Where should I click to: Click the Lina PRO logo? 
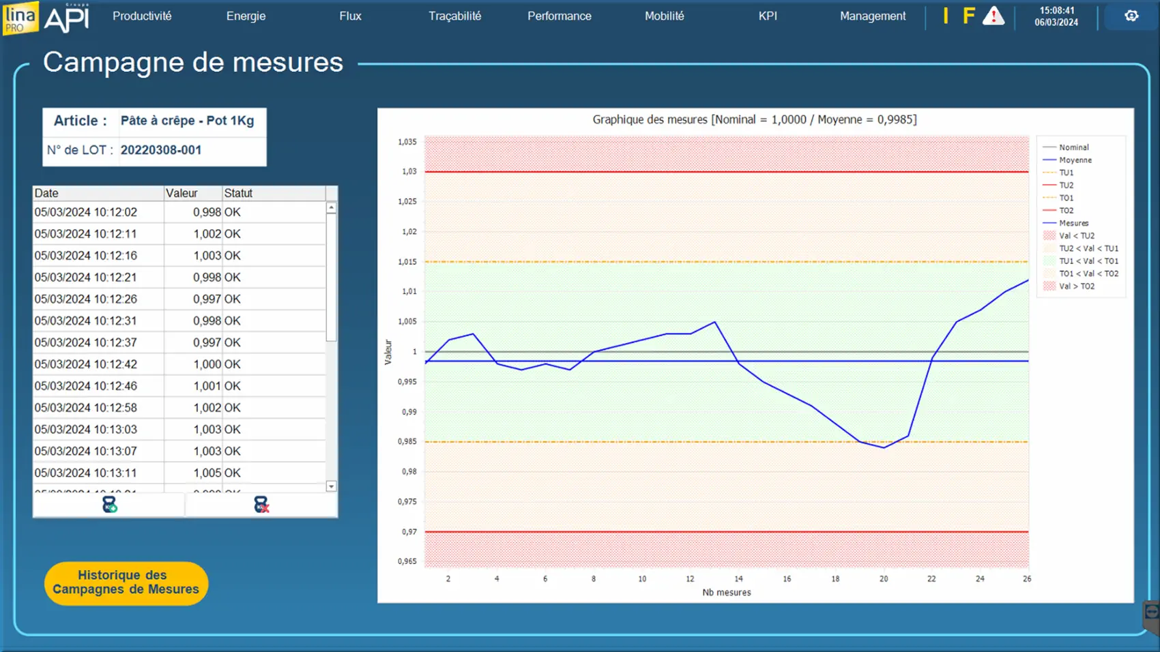[x=20, y=18]
